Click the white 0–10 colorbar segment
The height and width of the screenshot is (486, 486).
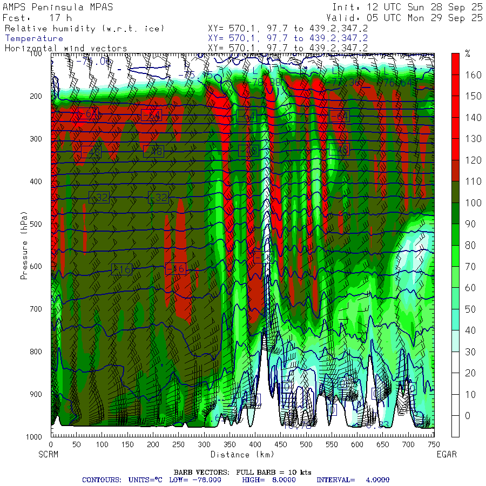455,405
